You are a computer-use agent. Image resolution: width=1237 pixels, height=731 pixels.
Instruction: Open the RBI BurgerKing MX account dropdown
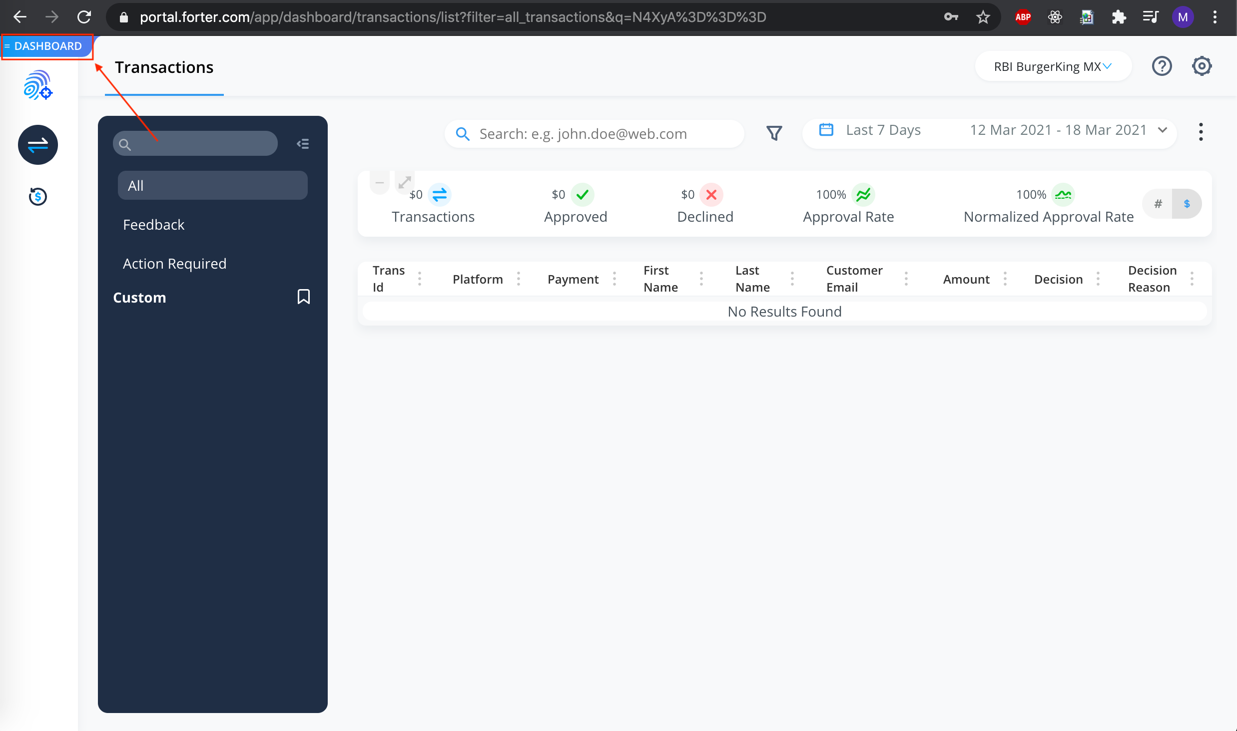point(1053,66)
